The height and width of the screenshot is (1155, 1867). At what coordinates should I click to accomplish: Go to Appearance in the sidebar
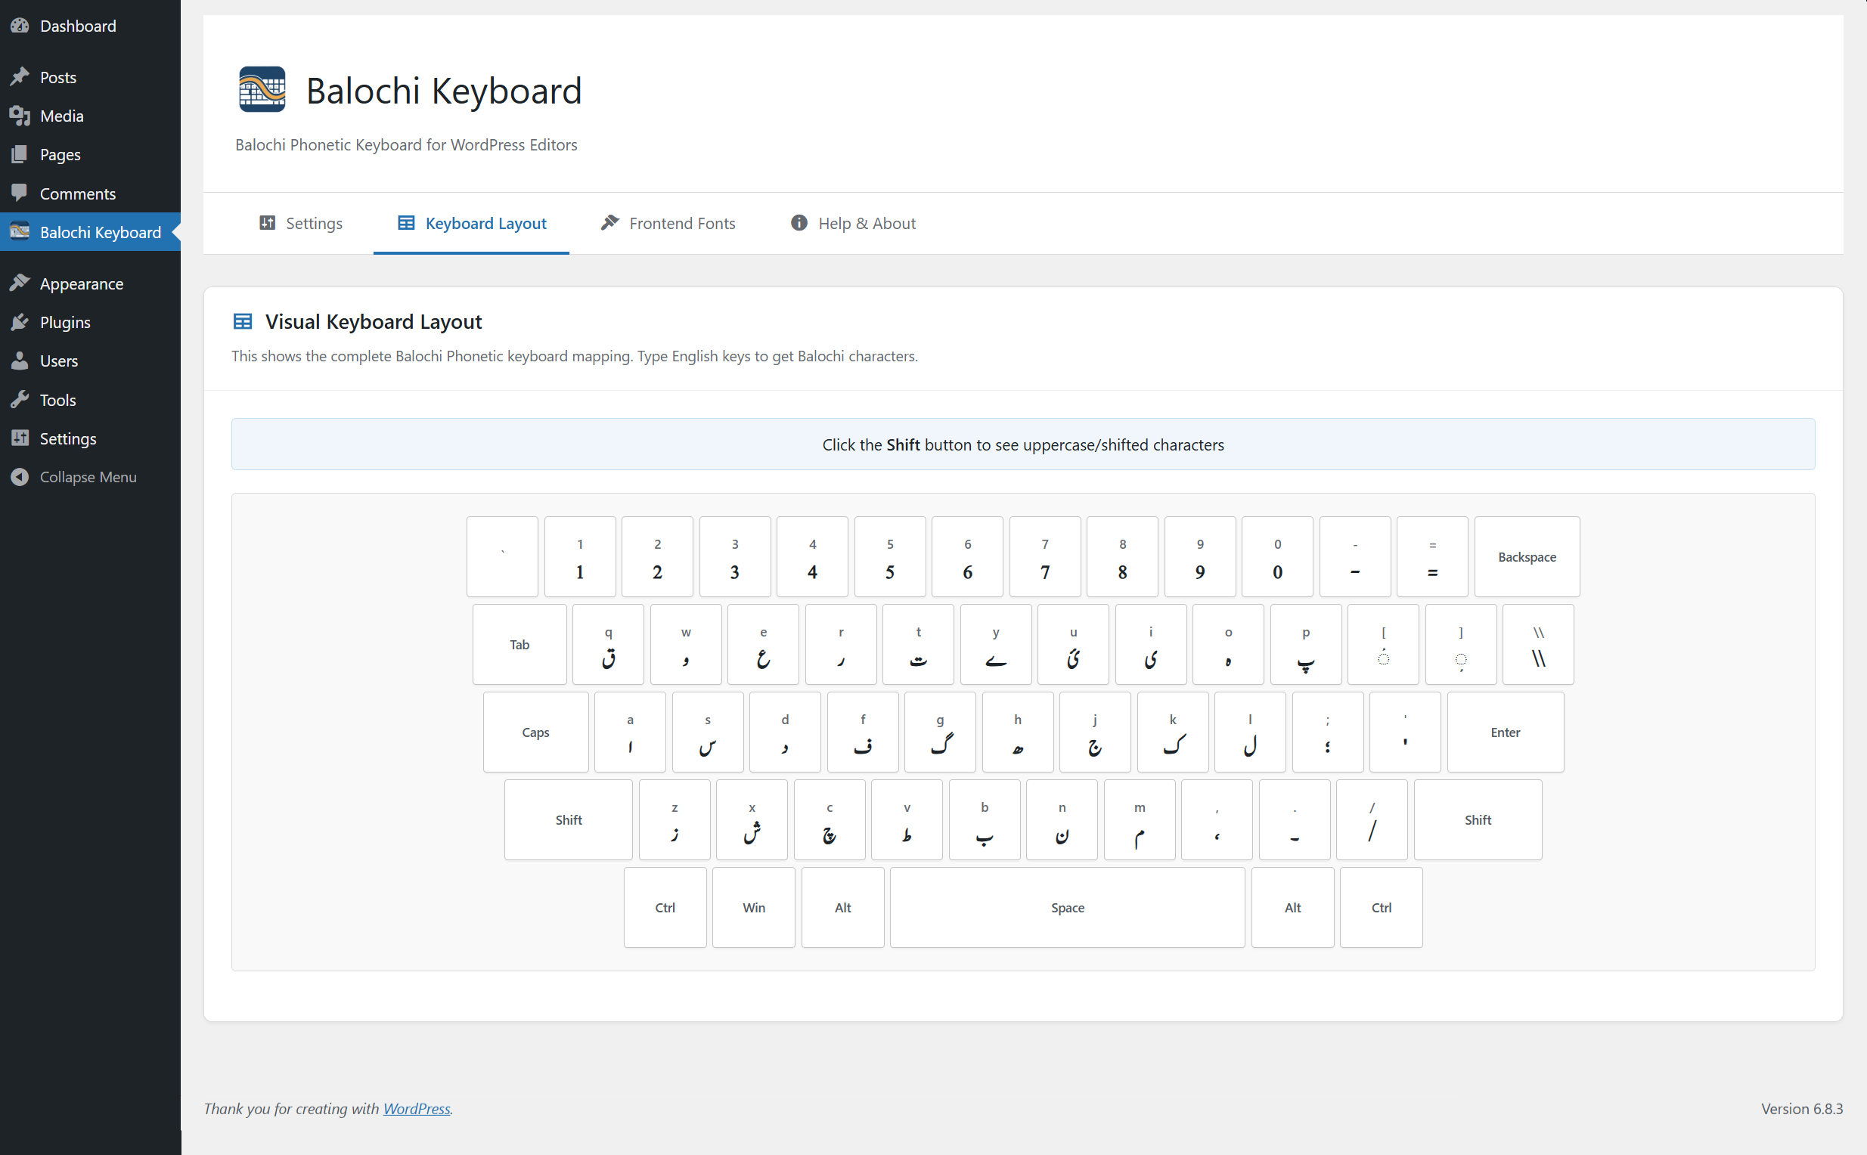(90, 283)
